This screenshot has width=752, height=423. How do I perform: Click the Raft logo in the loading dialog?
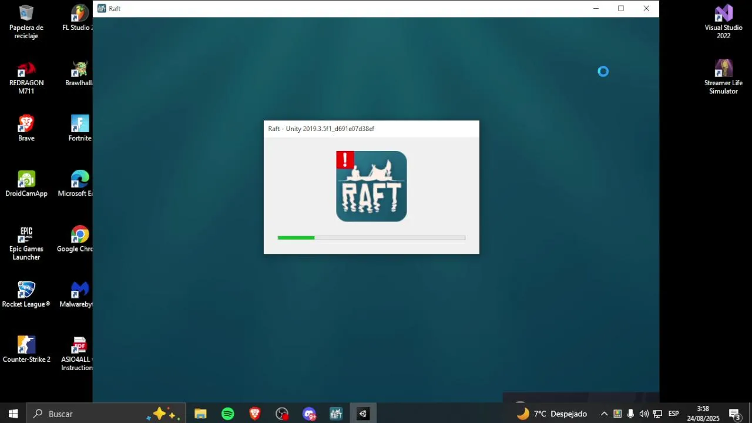click(x=371, y=186)
